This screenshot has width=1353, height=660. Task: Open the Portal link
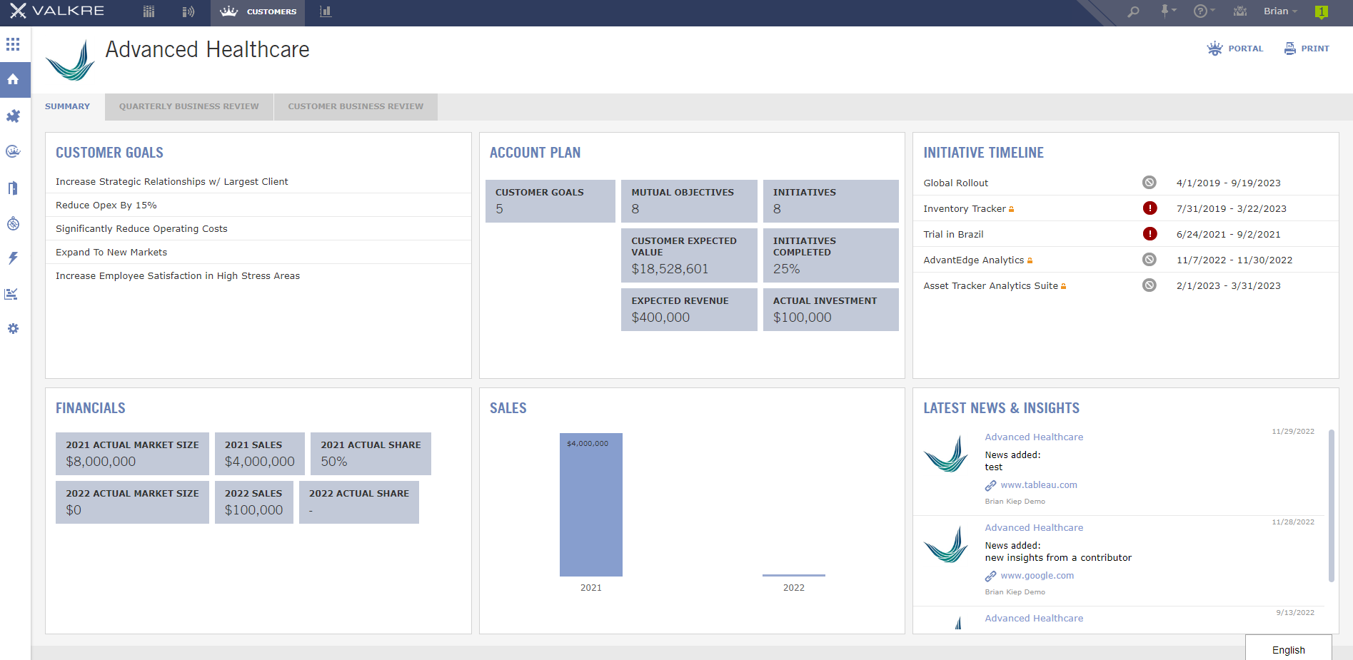point(1235,49)
